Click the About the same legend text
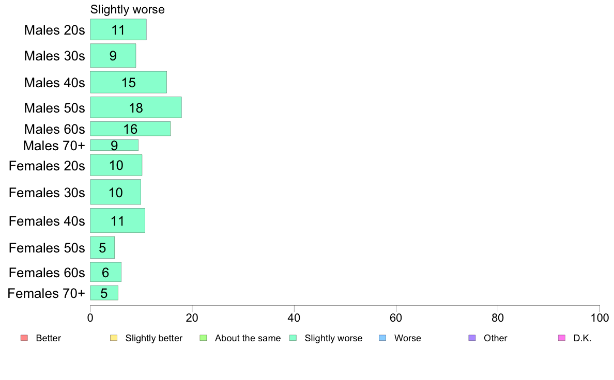Image resolution: width=614 pixels, height=380 pixels. click(x=248, y=338)
